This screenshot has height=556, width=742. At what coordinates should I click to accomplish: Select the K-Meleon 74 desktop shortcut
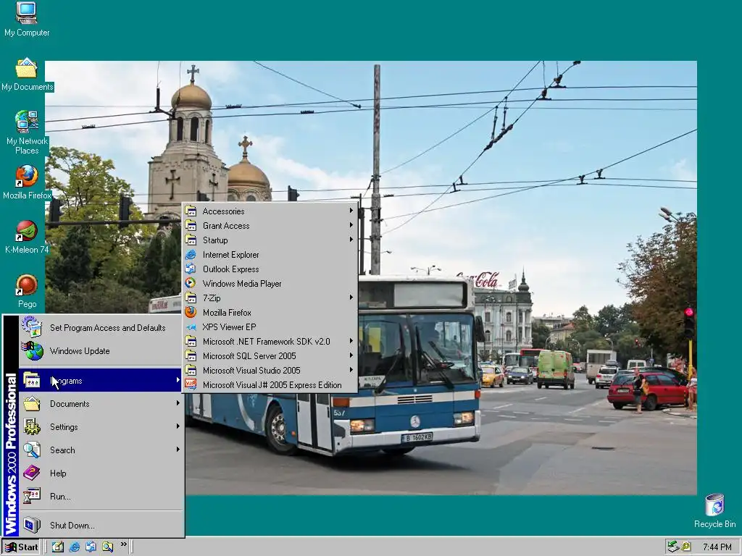coord(27,237)
